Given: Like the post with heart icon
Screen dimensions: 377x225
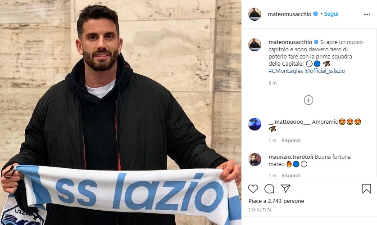Looking at the screenshot, I should [x=253, y=189].
